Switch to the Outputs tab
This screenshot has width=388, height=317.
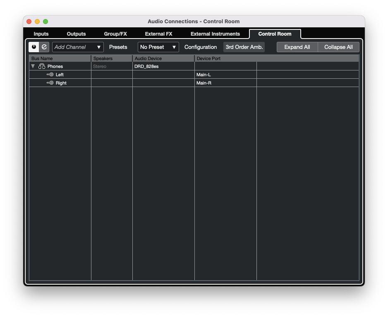(x=76, y=34)
